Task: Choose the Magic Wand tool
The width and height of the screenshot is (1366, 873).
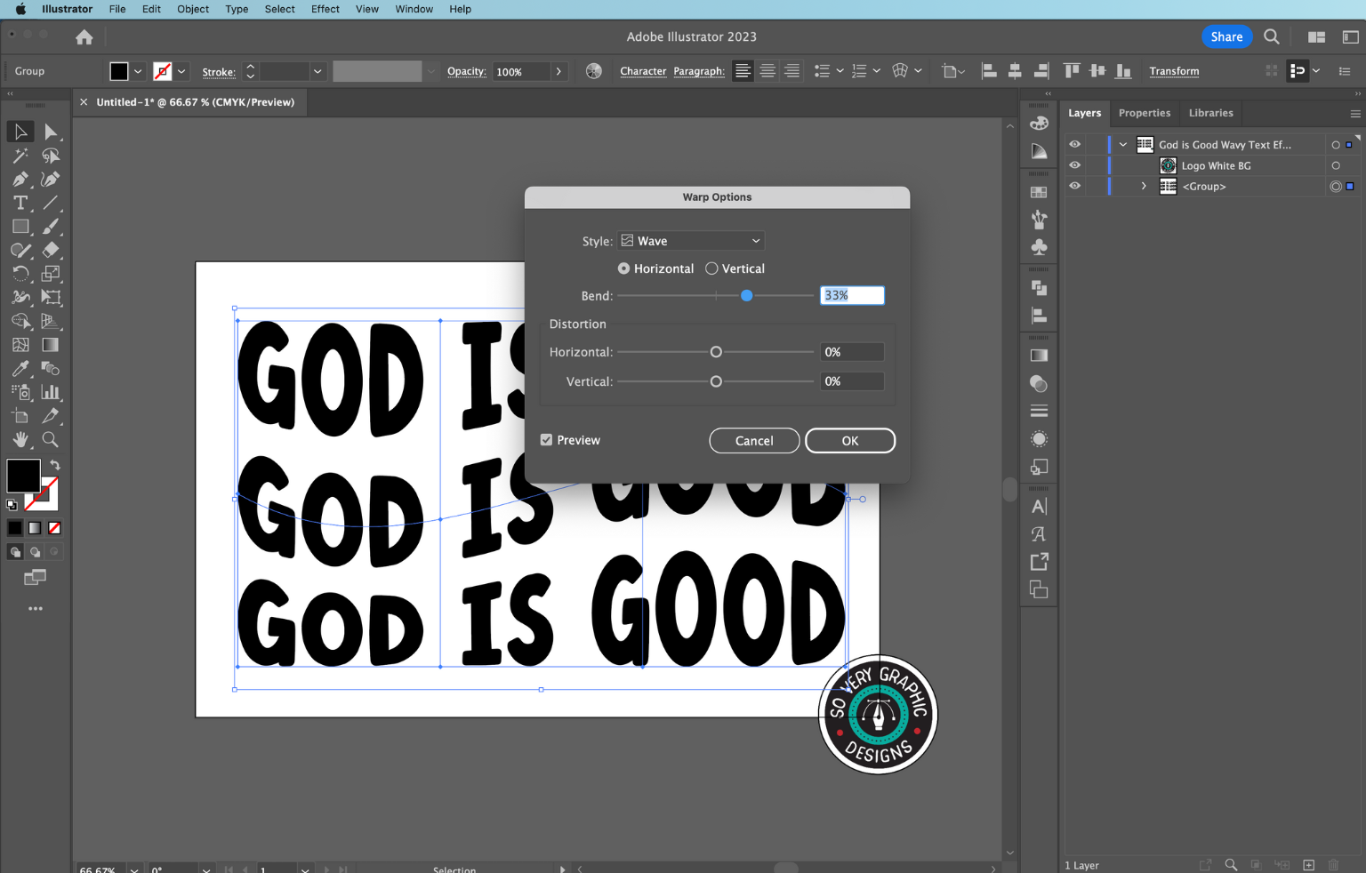Action: coord(20,156)
